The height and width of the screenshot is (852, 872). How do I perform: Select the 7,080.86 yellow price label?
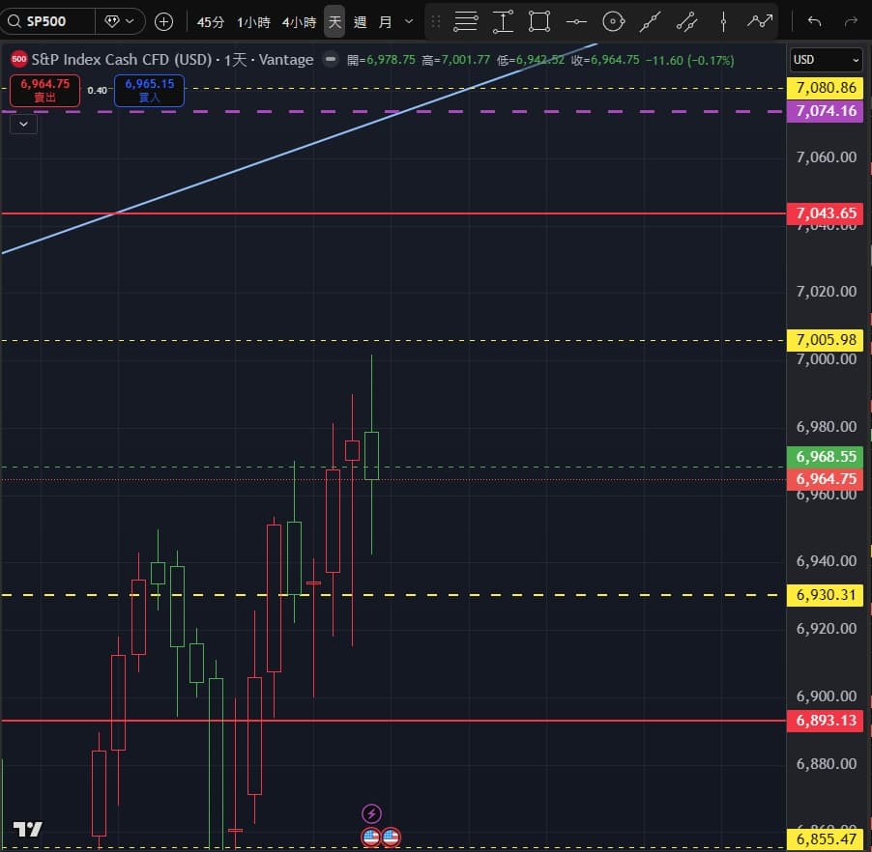pos(826,88)
